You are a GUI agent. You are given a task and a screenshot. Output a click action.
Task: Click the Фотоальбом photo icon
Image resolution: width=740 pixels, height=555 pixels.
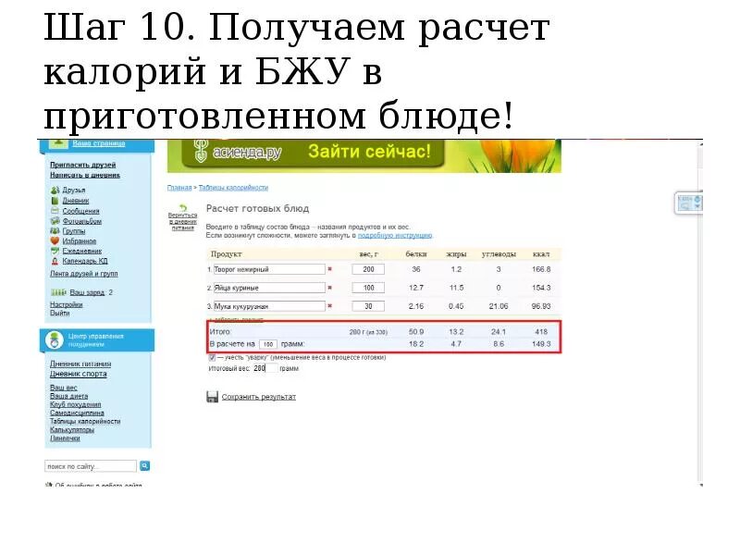[55, 221]
